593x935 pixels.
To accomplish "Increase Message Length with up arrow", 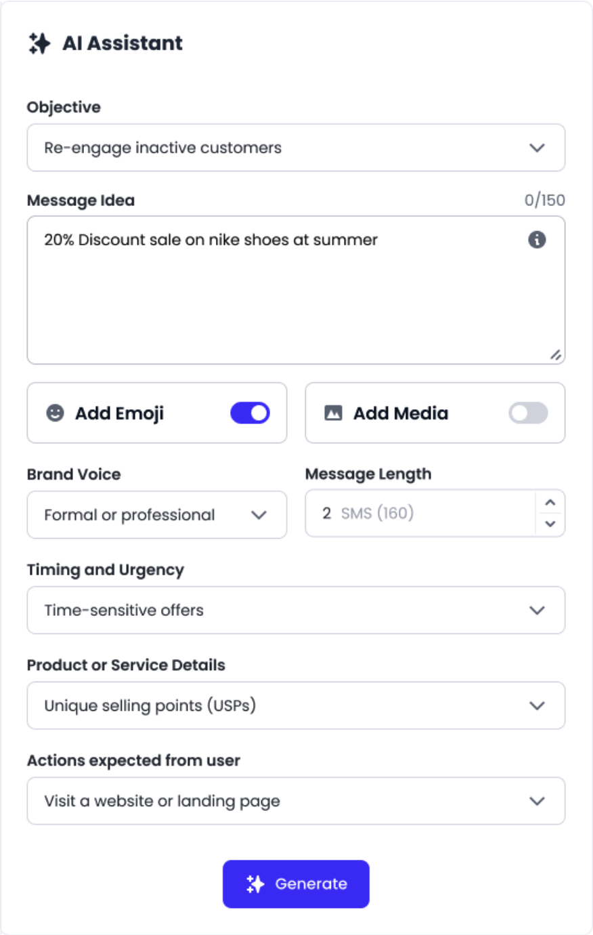I will (x=550, y=503).
